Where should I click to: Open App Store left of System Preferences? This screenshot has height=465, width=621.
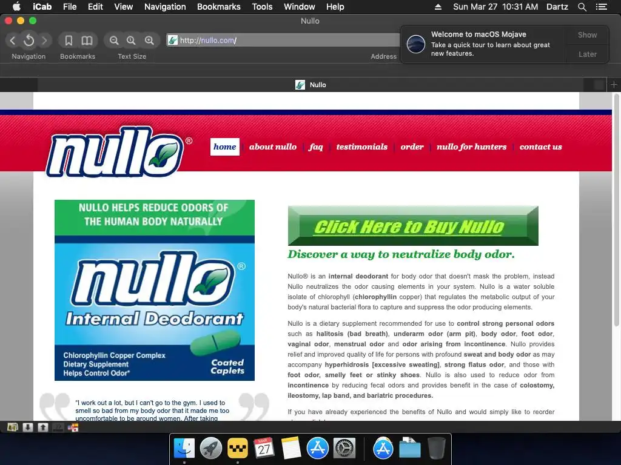(318, 449)
